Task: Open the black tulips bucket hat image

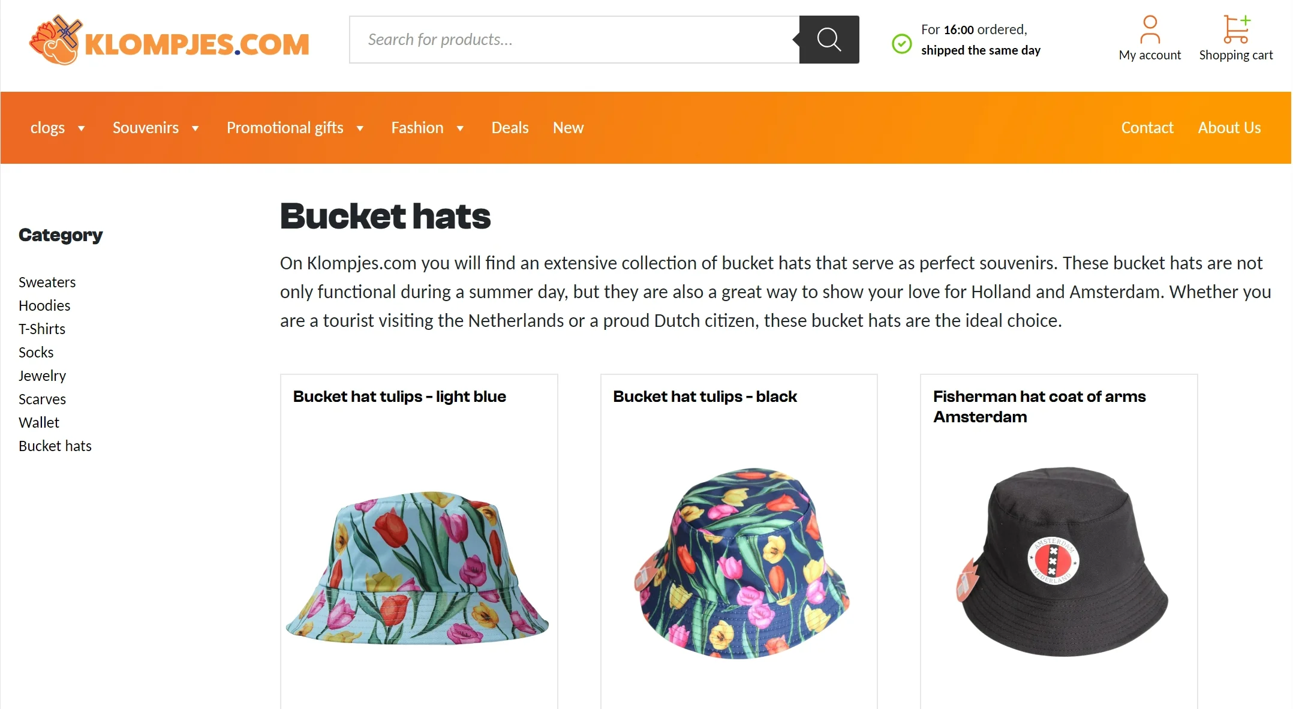Action: point(741,563)
